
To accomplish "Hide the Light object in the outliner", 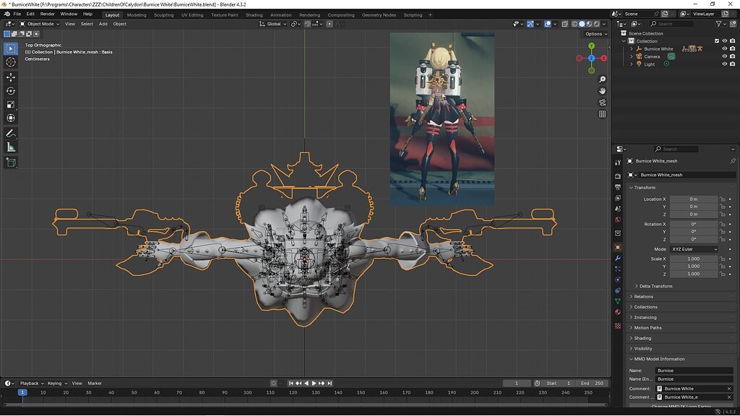I will (x=725, y=64).
